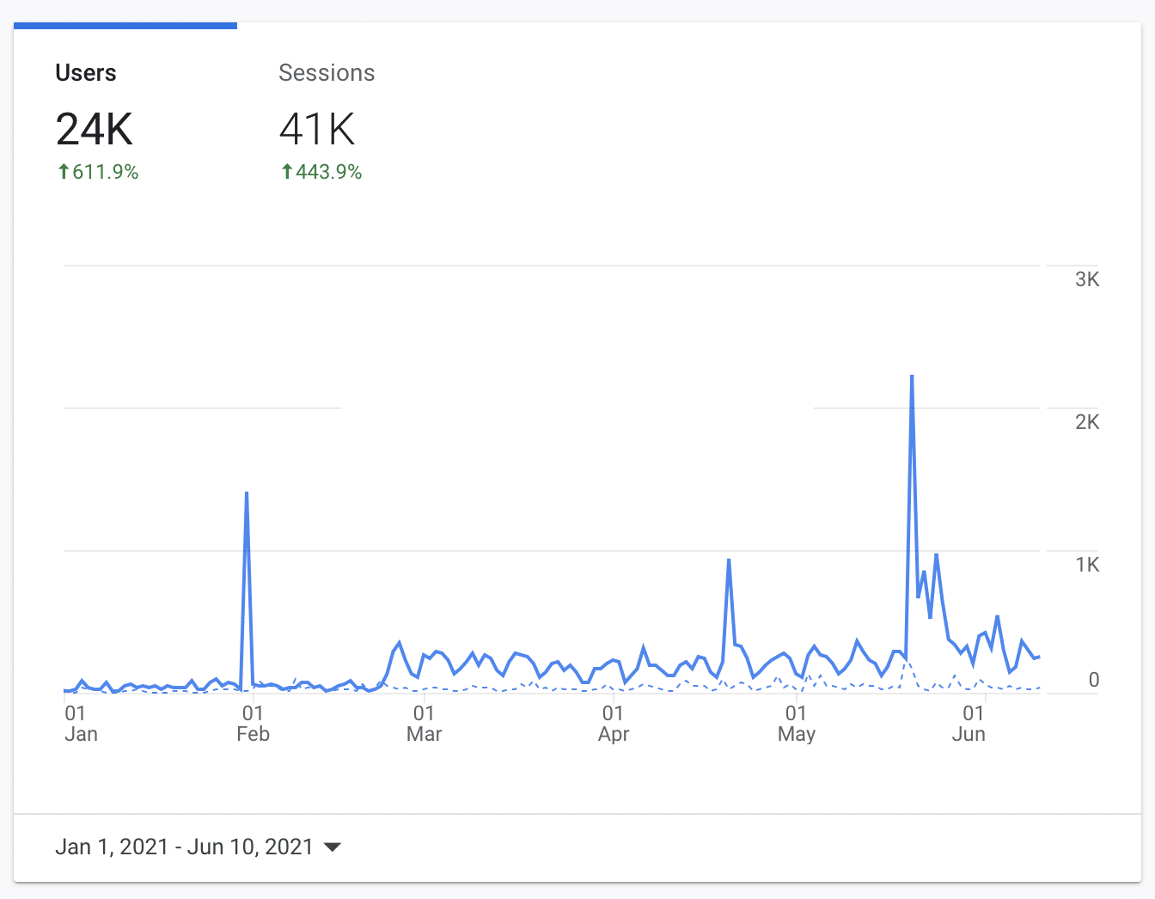Viewport: 1155px width, 899px height.
Task: Click the upward arrow icon beside 611.9%
Action: pos(64,172)
